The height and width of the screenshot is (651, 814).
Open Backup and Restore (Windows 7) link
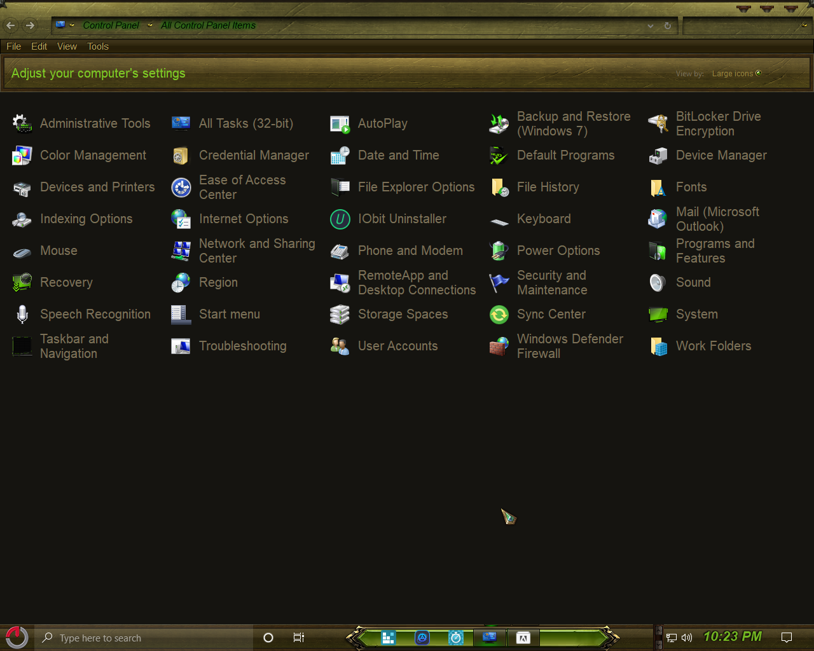[574, 123]
